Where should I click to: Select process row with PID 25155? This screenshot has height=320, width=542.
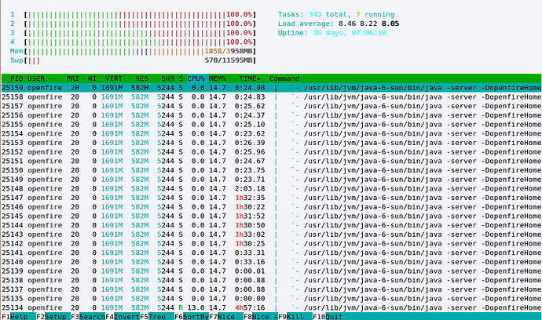click(x=271, y=124)
